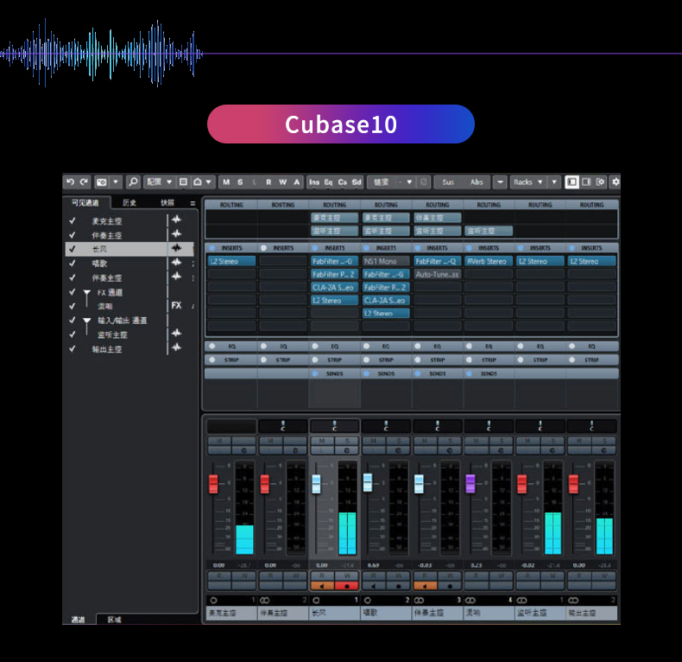Click the redo arrow in the mixer toolbar
Viewport: 682px width, 662px height.
point(84,181)
